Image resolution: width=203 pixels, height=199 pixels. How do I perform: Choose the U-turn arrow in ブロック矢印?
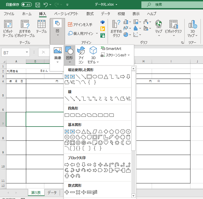117,165
